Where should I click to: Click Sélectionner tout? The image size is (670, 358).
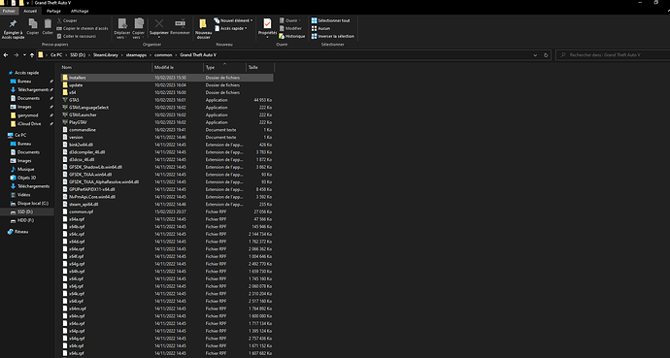point(331,20)
